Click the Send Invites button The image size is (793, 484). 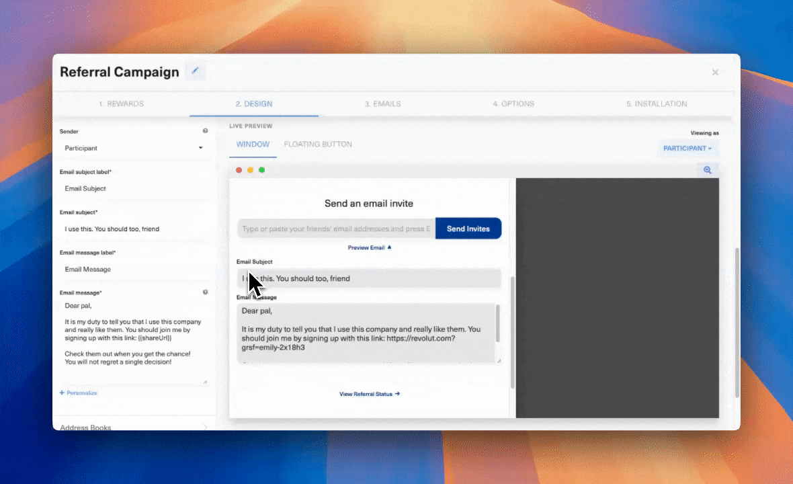[468, 229]
